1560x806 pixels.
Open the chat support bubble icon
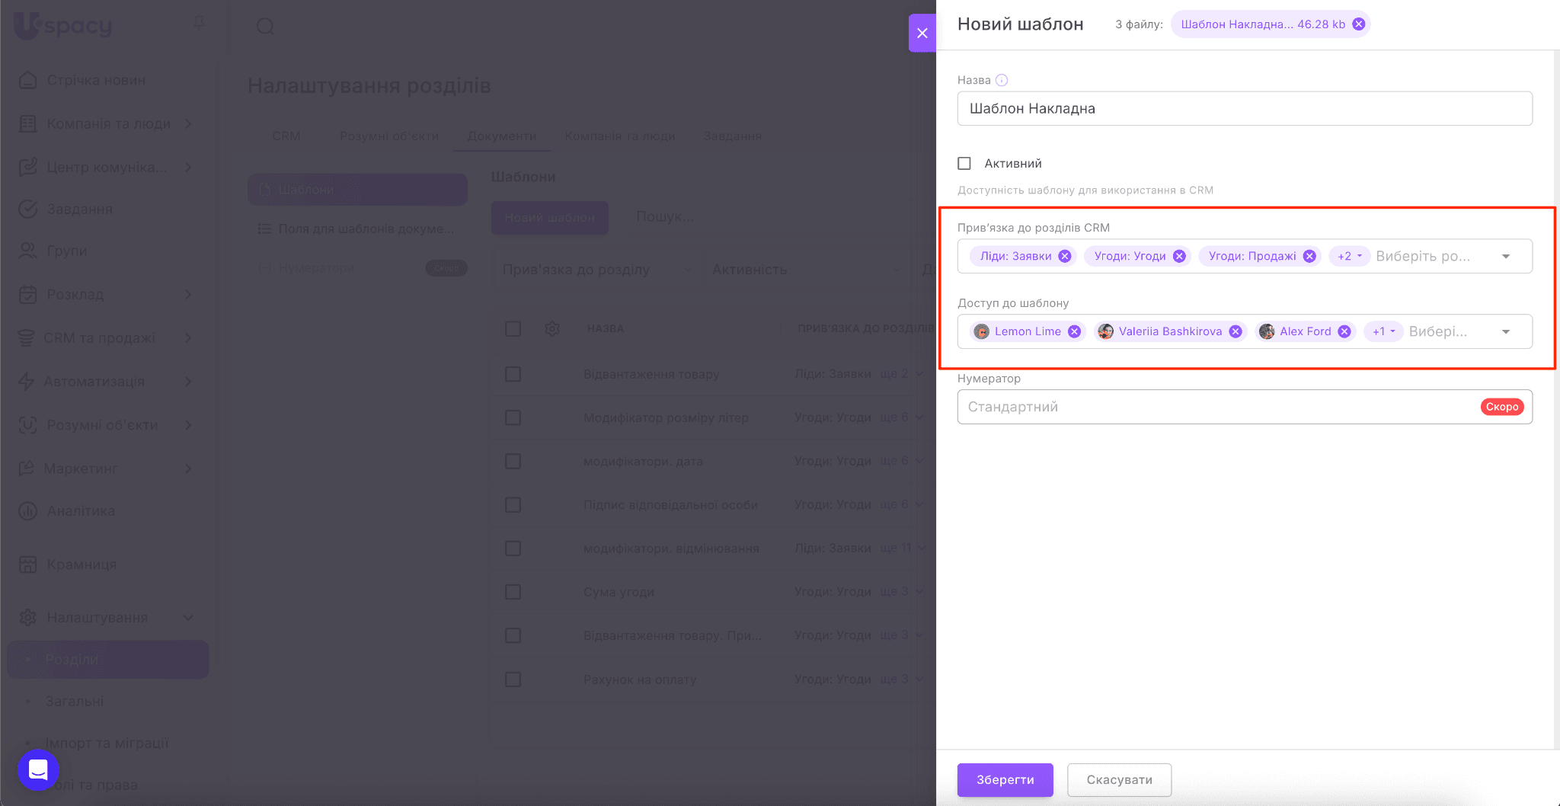[x=38, y=769]
